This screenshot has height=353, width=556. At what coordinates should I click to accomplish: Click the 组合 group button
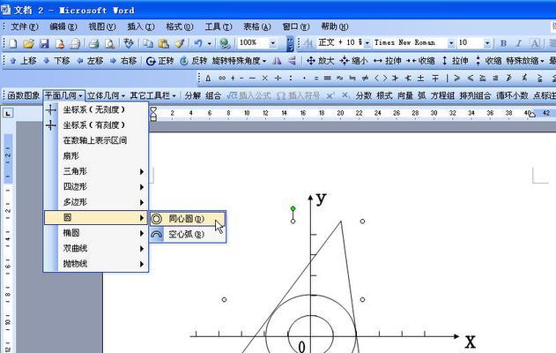tap(213, 95)
